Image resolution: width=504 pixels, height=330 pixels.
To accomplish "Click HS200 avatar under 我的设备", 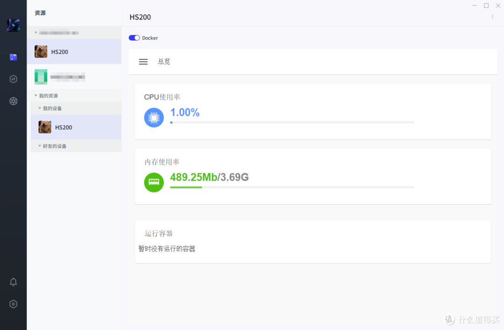I will pyautogui.click(x=45, y=127).
